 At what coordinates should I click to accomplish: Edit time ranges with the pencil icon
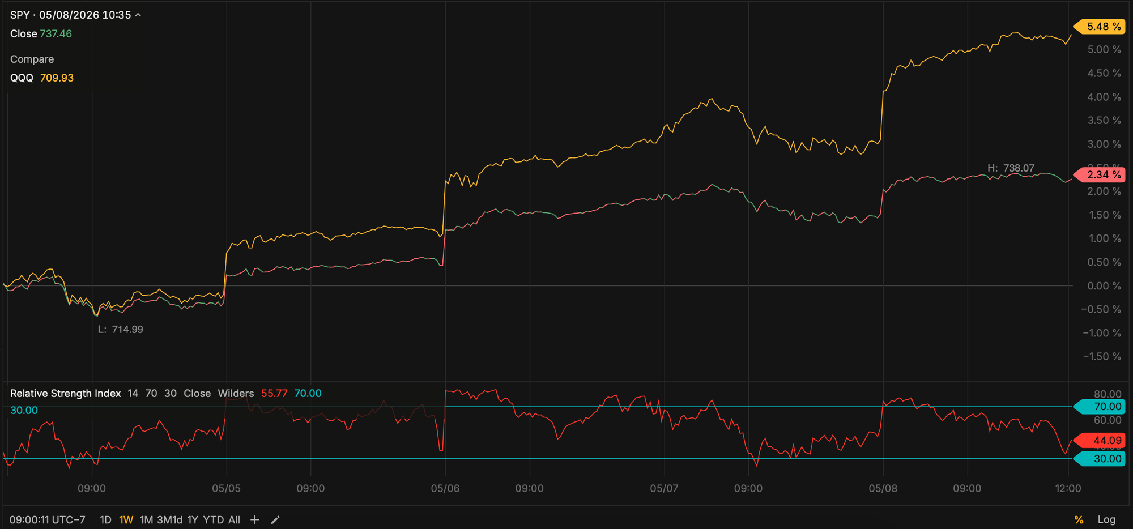[x=275, y=519]
